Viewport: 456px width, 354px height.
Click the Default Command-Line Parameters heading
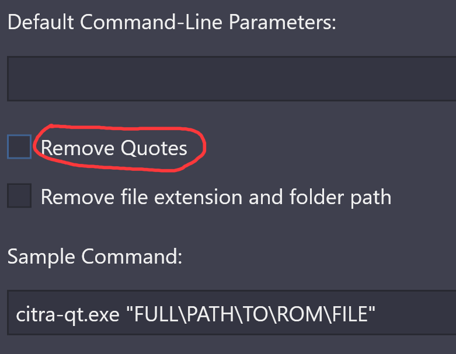point(172,22)
